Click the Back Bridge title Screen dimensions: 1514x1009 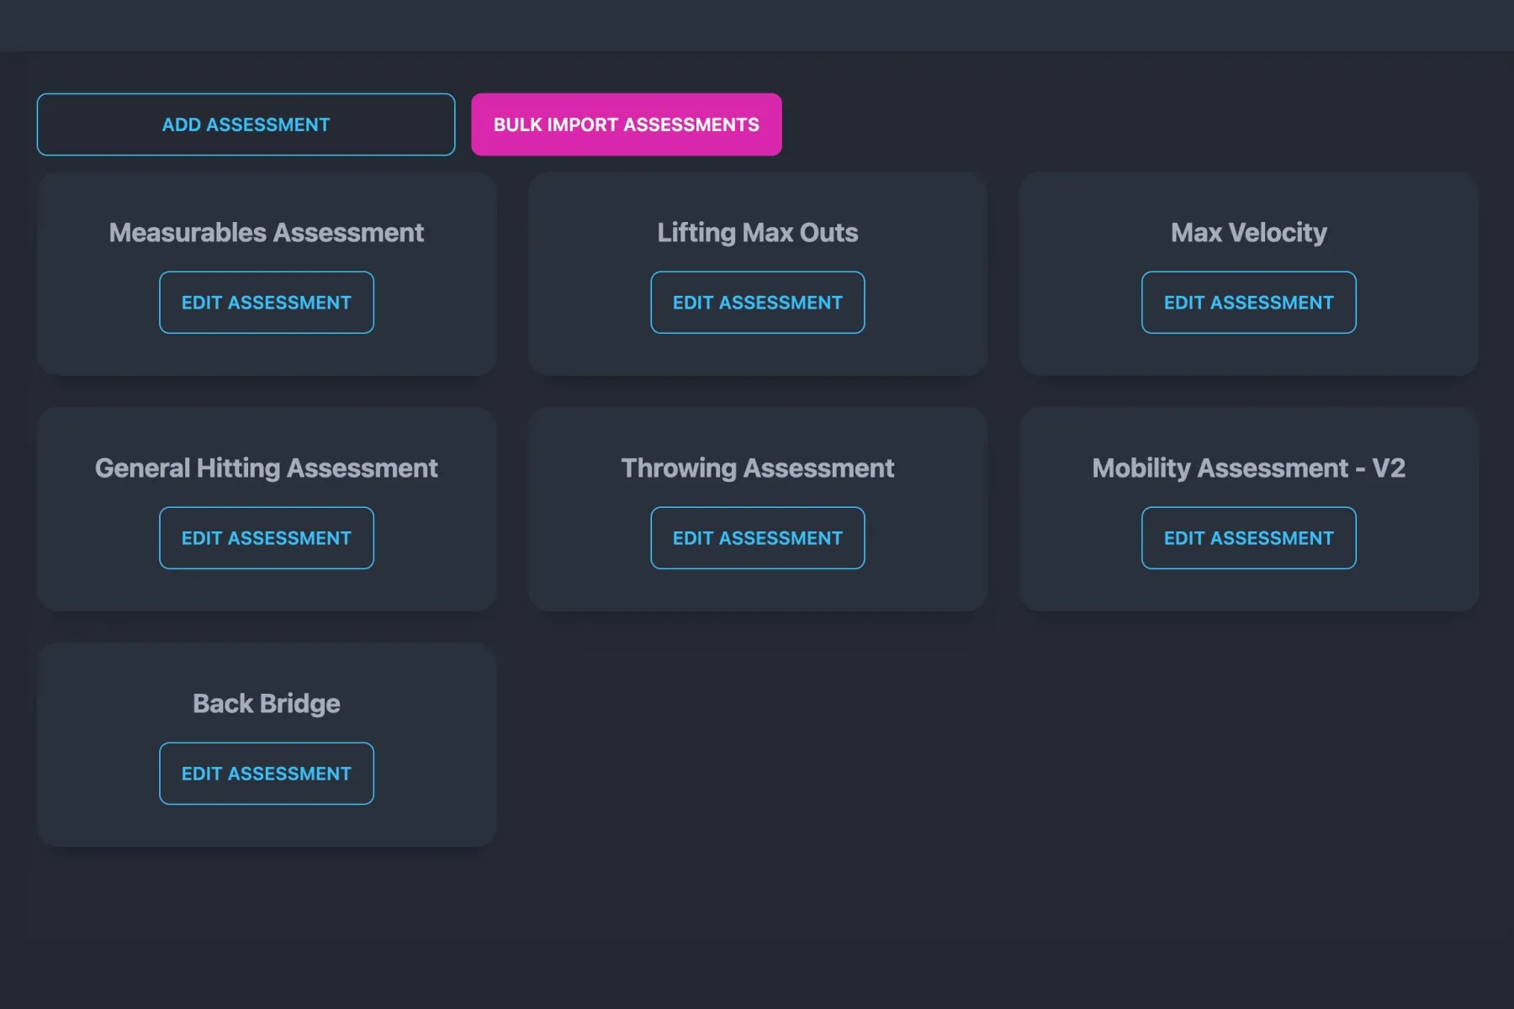click(267, 703)
